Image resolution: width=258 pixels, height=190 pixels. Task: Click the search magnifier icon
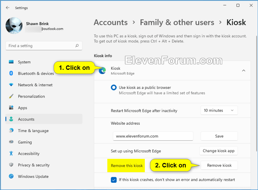77,46
